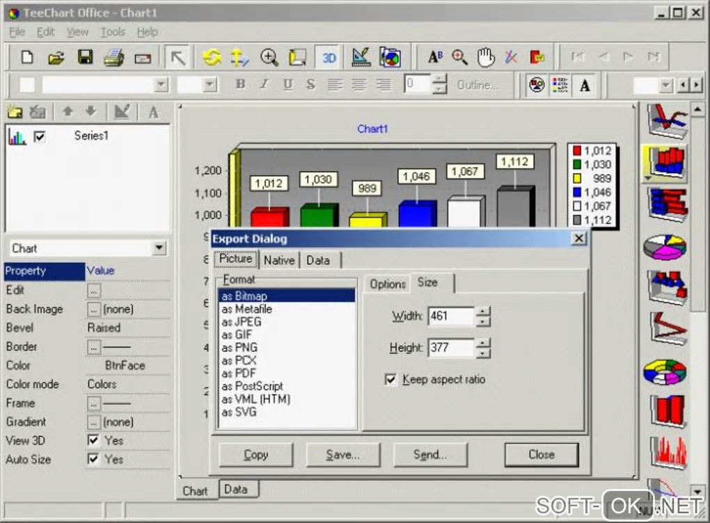Click the Save... button in Export Dialog
The image size is (710, 523).
(342, 455)
